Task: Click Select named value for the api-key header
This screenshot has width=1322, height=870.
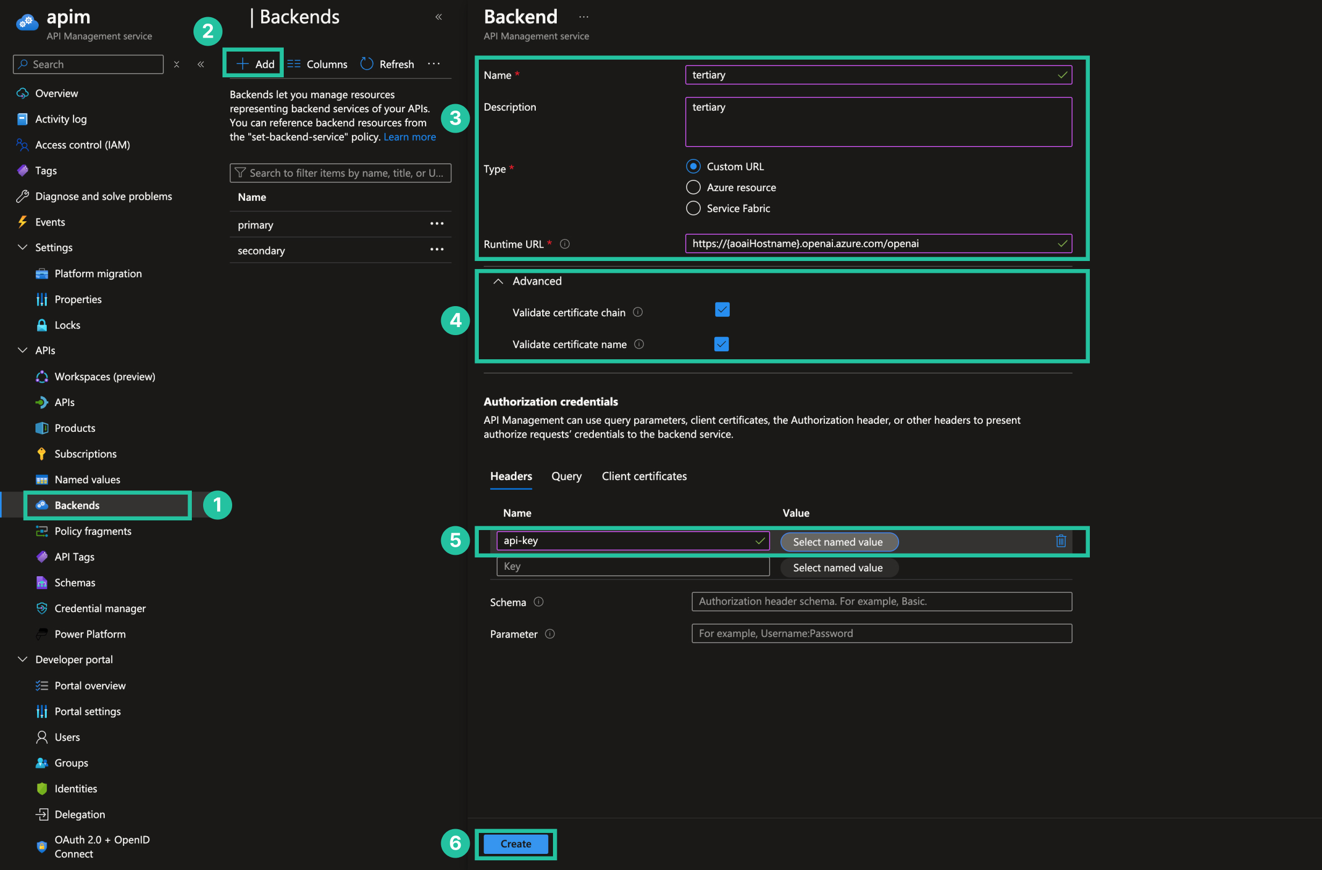Action: (839, 542)
